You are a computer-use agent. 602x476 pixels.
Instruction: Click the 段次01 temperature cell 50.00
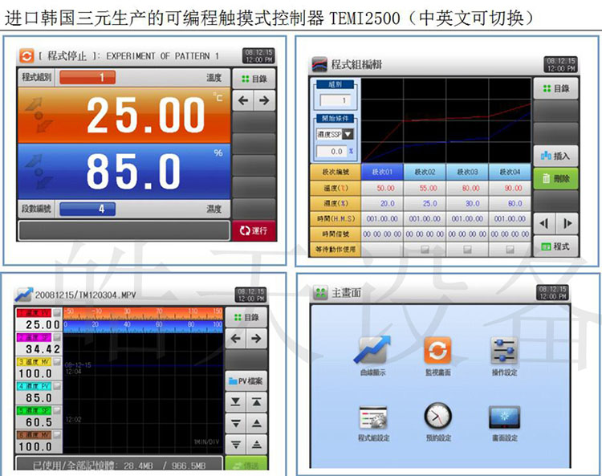(x=382, y=188)
